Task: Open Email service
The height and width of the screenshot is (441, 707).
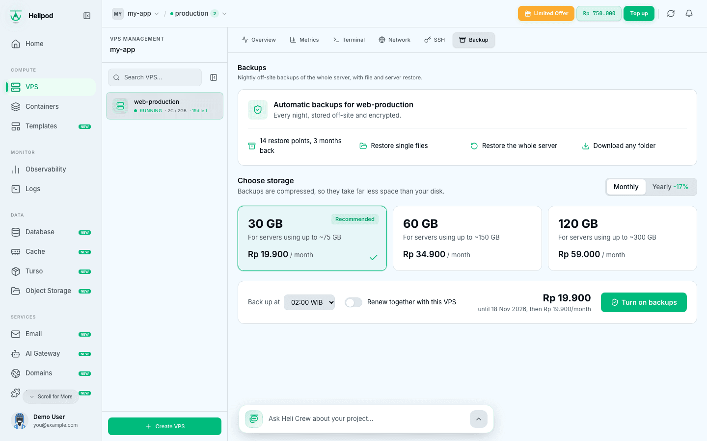Action: (x=51, y=334)
